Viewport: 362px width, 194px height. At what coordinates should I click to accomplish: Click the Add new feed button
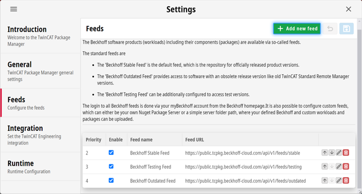(x=297, y=29)
